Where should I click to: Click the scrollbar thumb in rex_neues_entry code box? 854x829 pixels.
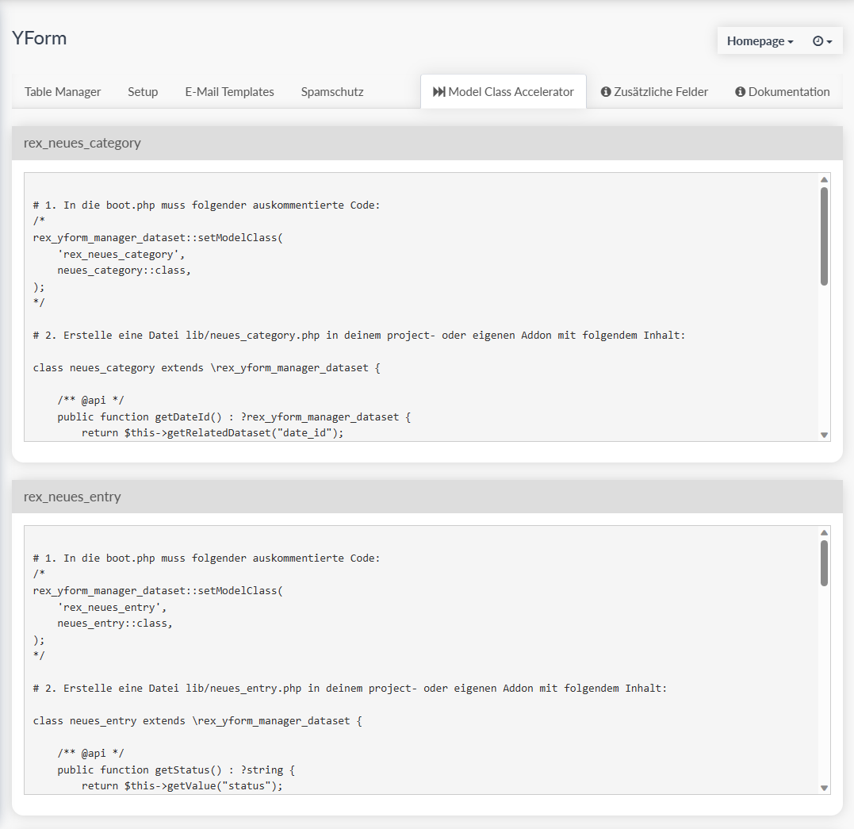pyautogui.click(x=824, y=563)
